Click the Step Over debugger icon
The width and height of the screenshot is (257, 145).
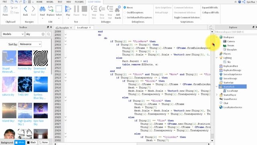[102, 9]
